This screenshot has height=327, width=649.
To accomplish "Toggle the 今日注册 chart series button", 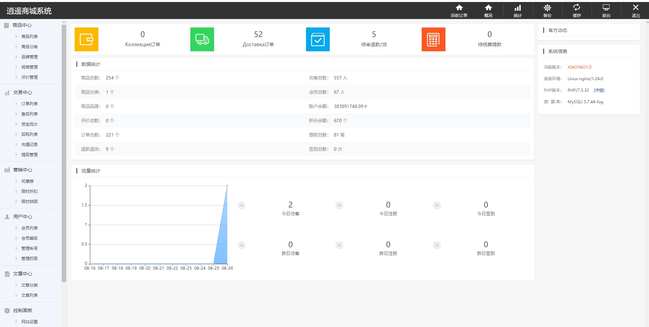I will pos(339,205).
